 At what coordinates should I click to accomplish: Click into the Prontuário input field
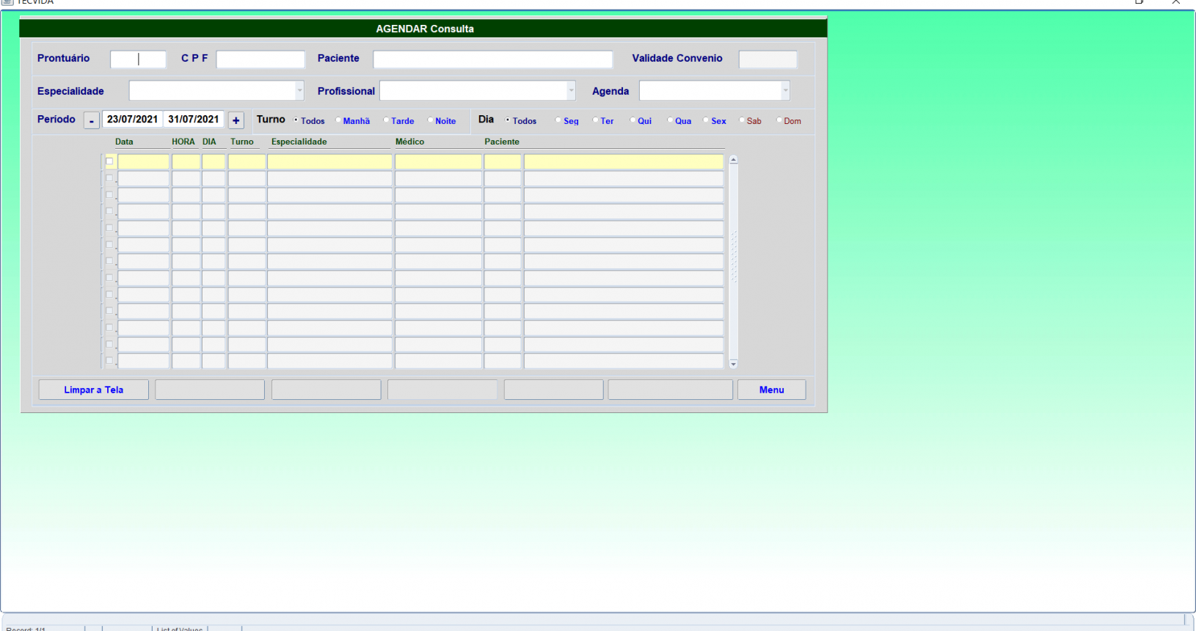[x=138, y=59]
